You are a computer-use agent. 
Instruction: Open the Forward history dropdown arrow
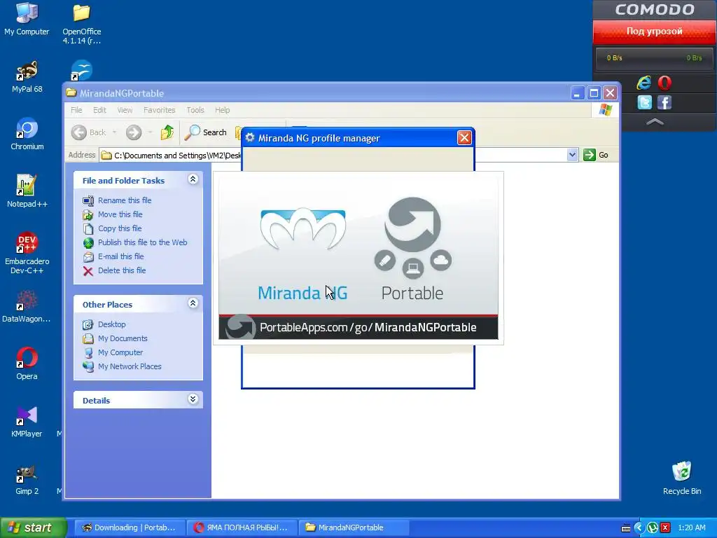150,132
